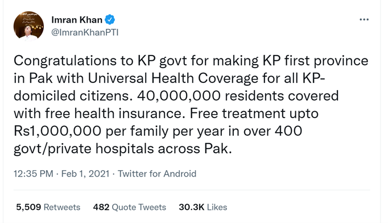Click the Feb 1, 2021 date

(x=85, y=174)
